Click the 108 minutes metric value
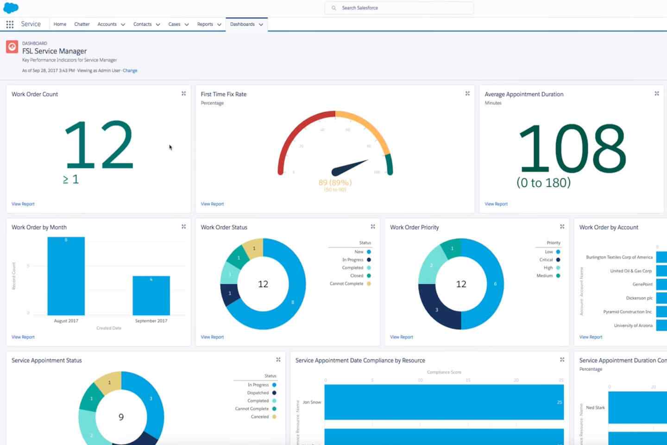 (573, 148)
